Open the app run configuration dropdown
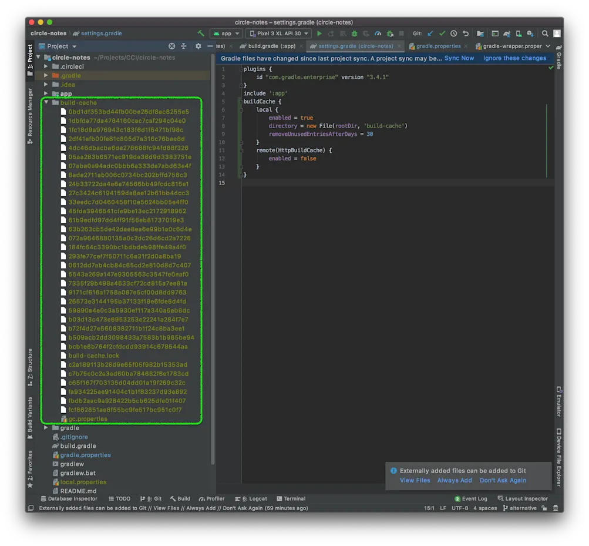Viewport: 589px width, 546px height. 225,34
